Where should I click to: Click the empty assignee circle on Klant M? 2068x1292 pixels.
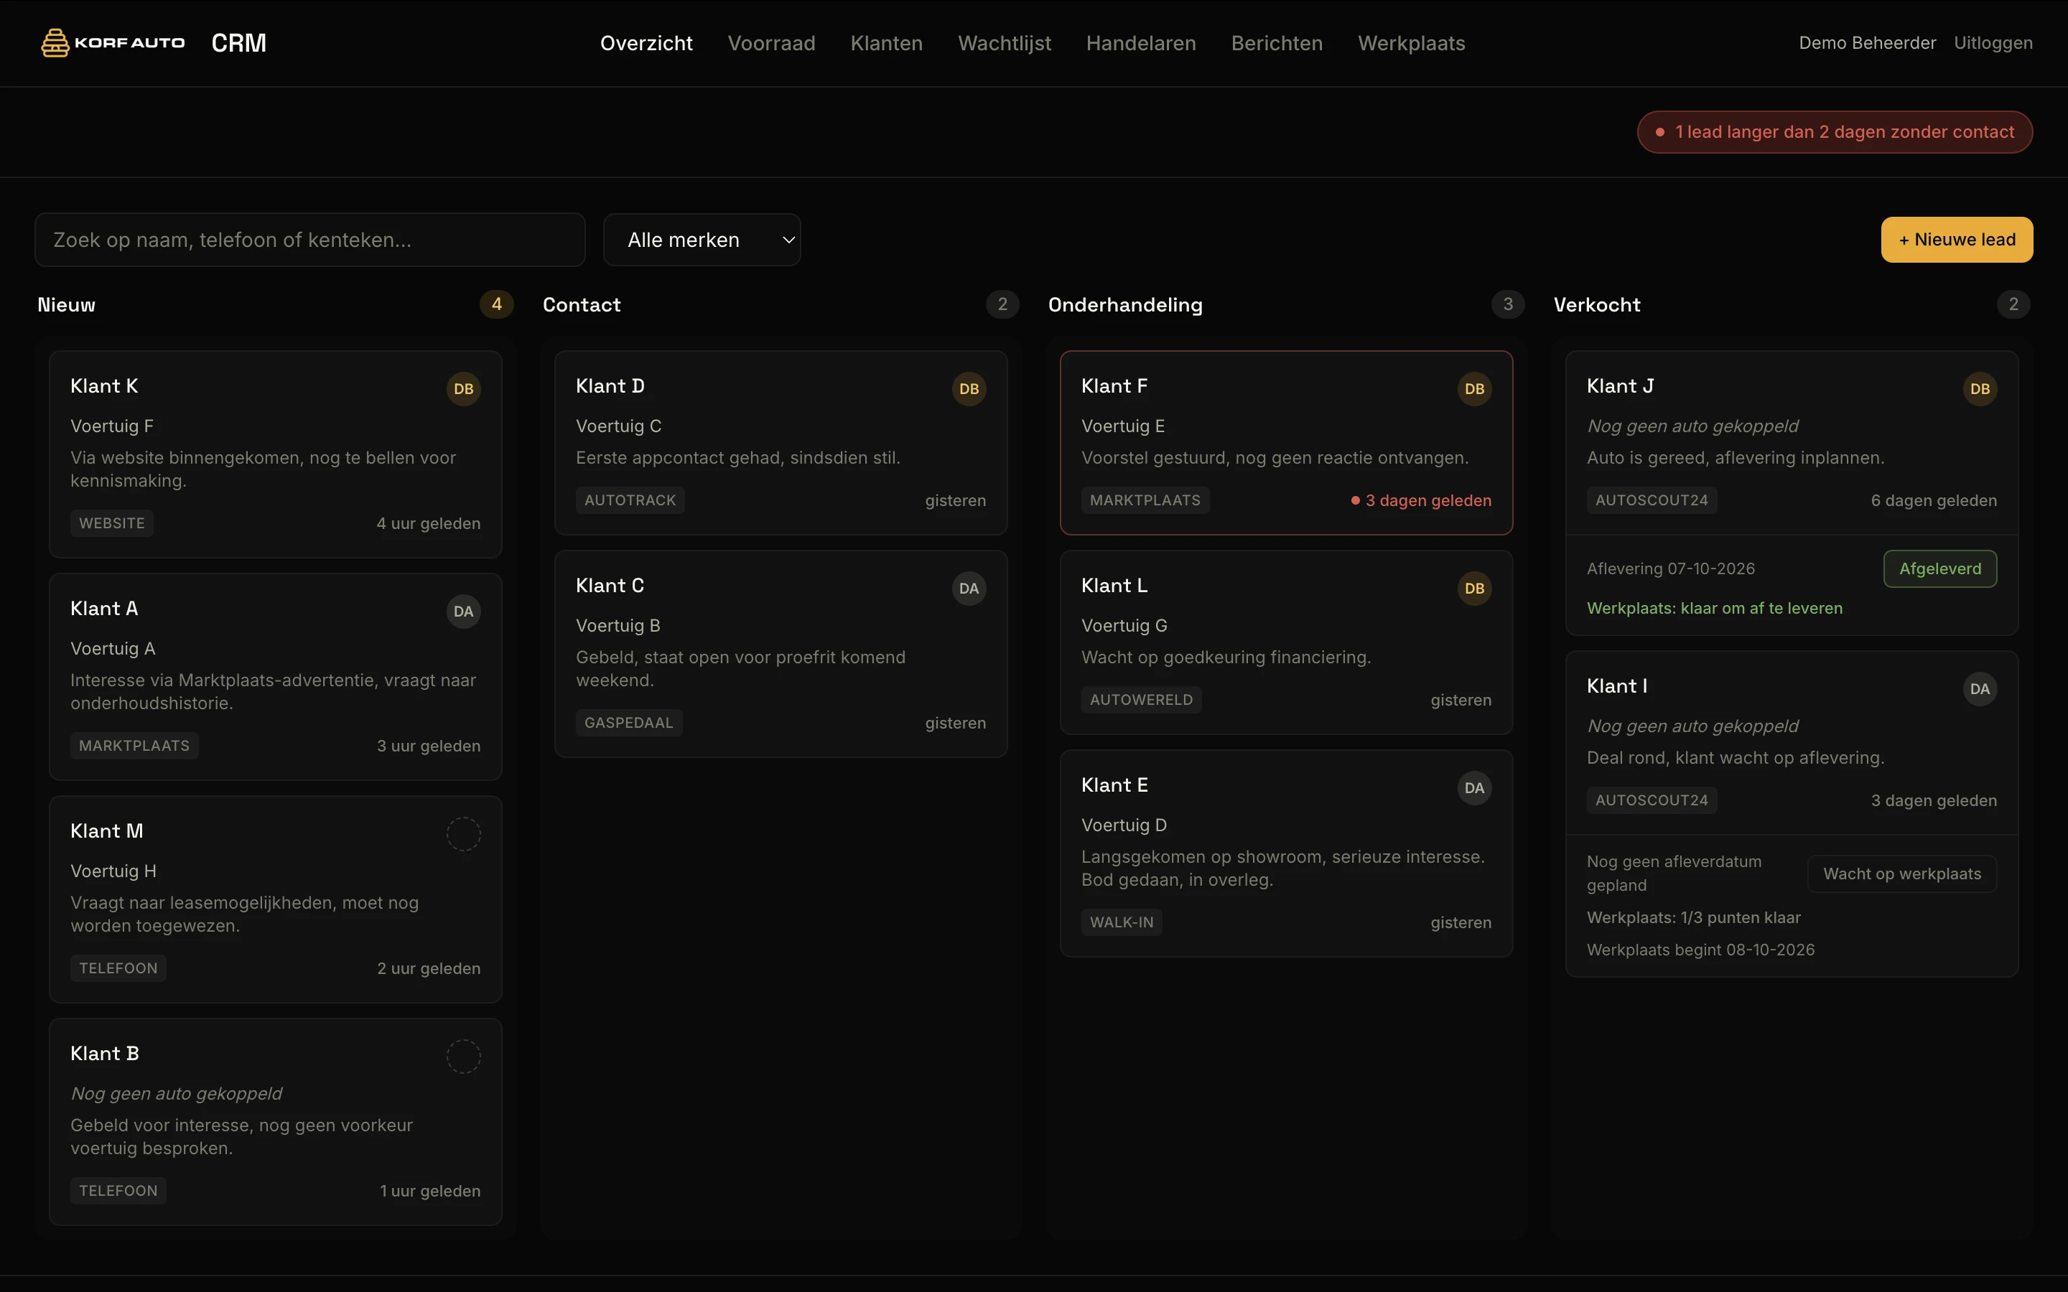tap(463, 834)
